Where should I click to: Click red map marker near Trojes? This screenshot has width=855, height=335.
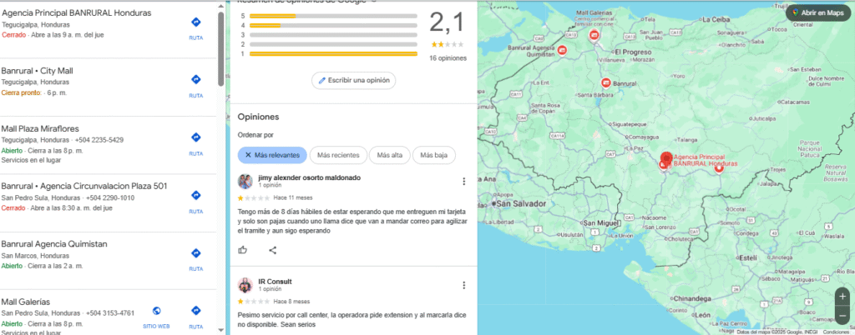pos(719,168)
